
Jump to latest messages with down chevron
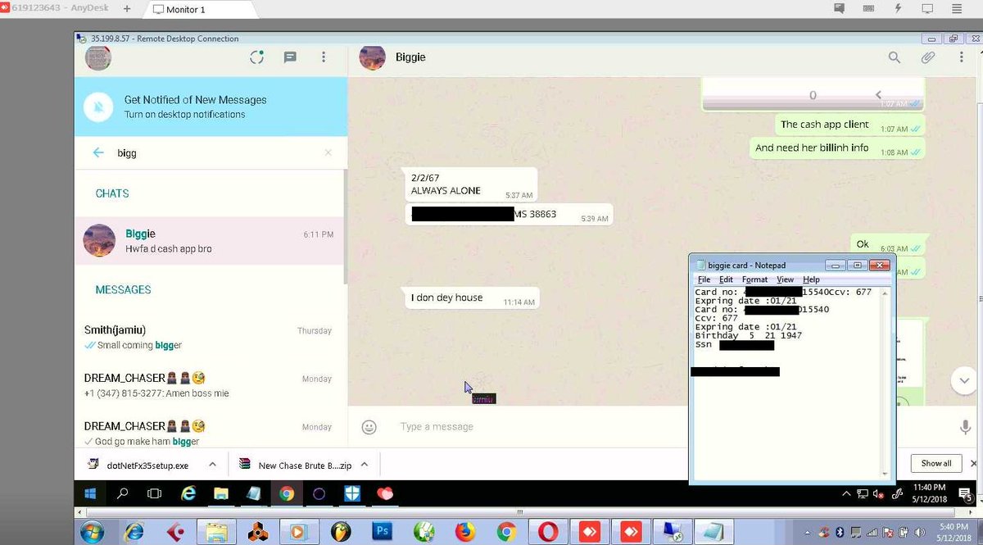963,380
